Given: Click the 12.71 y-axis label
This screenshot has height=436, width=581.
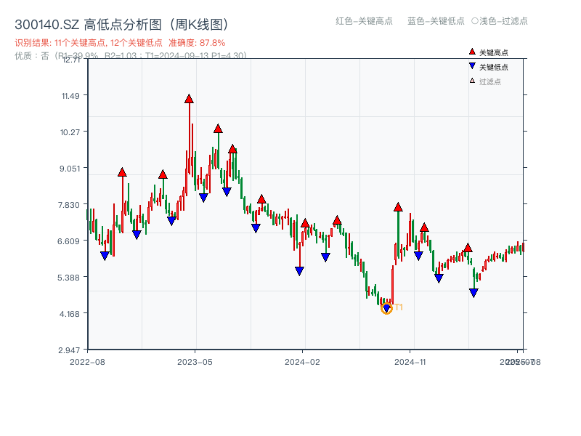Looking at the screenshot, I should click(x=72, y=62).
